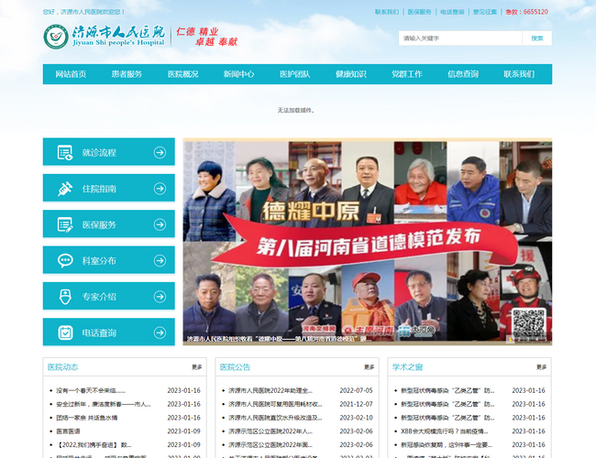Open the 患者服务 navigation menu
This screenshot has height=458, width=596.
coord(127,74)
